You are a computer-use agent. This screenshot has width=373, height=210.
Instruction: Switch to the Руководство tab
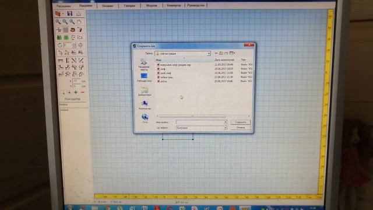pos(196,5)
